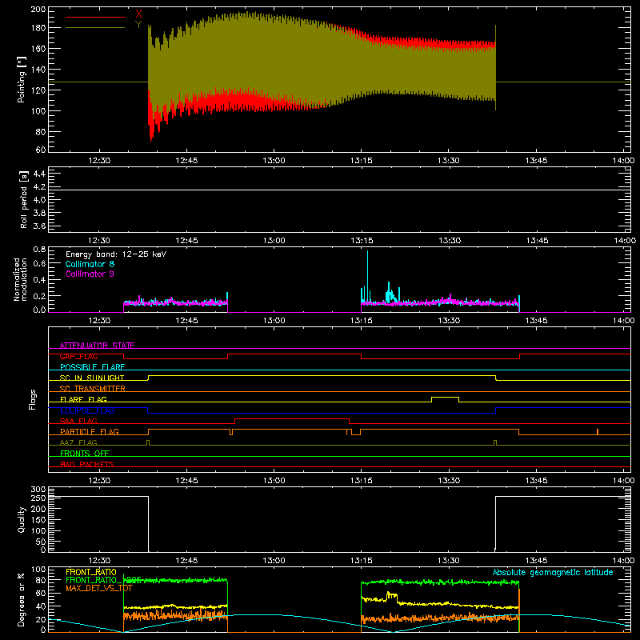Click the SAA_FLAG label
640x640 pixels.
[x=78, y=421]
